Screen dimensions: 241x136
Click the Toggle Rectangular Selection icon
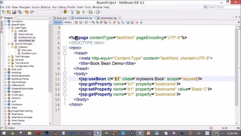(x=110, y=22)
